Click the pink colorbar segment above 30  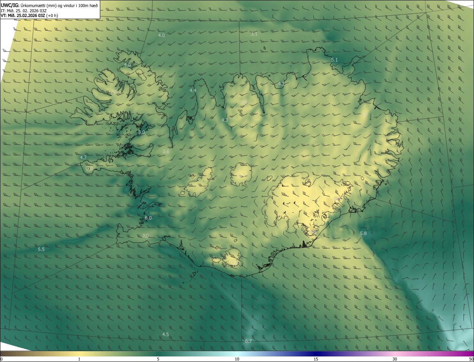[395, 353]
